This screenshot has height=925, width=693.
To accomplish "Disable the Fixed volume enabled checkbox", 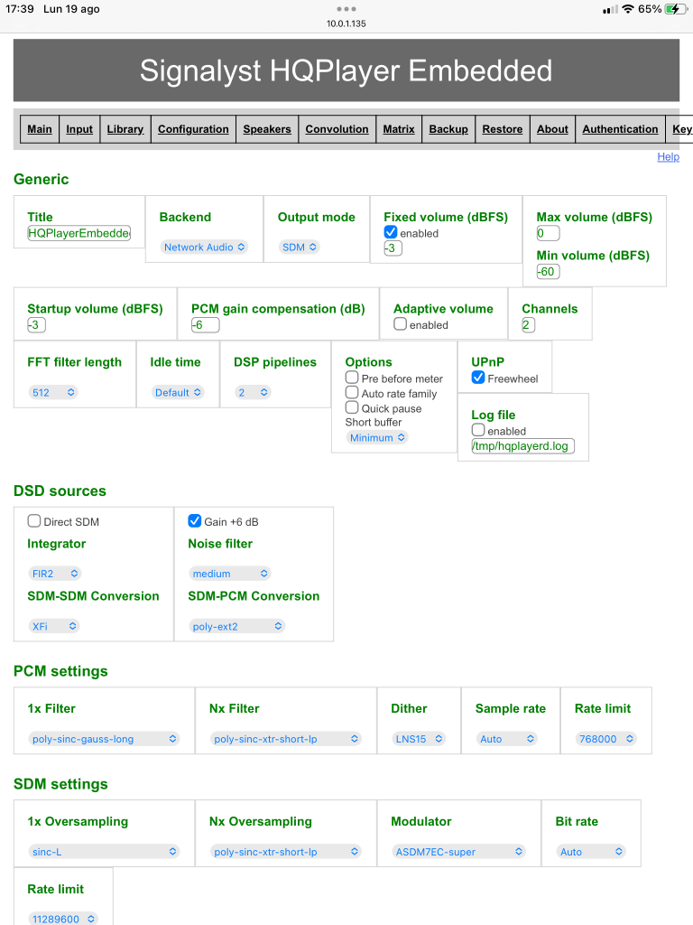I will 391,232.
